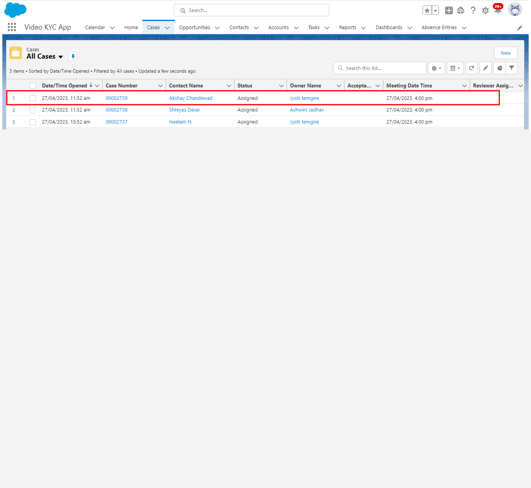Show the filters funnel icon
The height and width of the screenshot is (488, 531).
(512, 68)
